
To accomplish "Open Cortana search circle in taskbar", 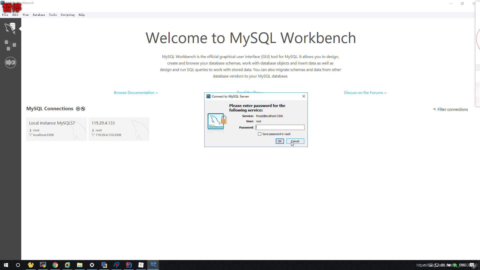I will pyautogui.click(x=18, y=265).
